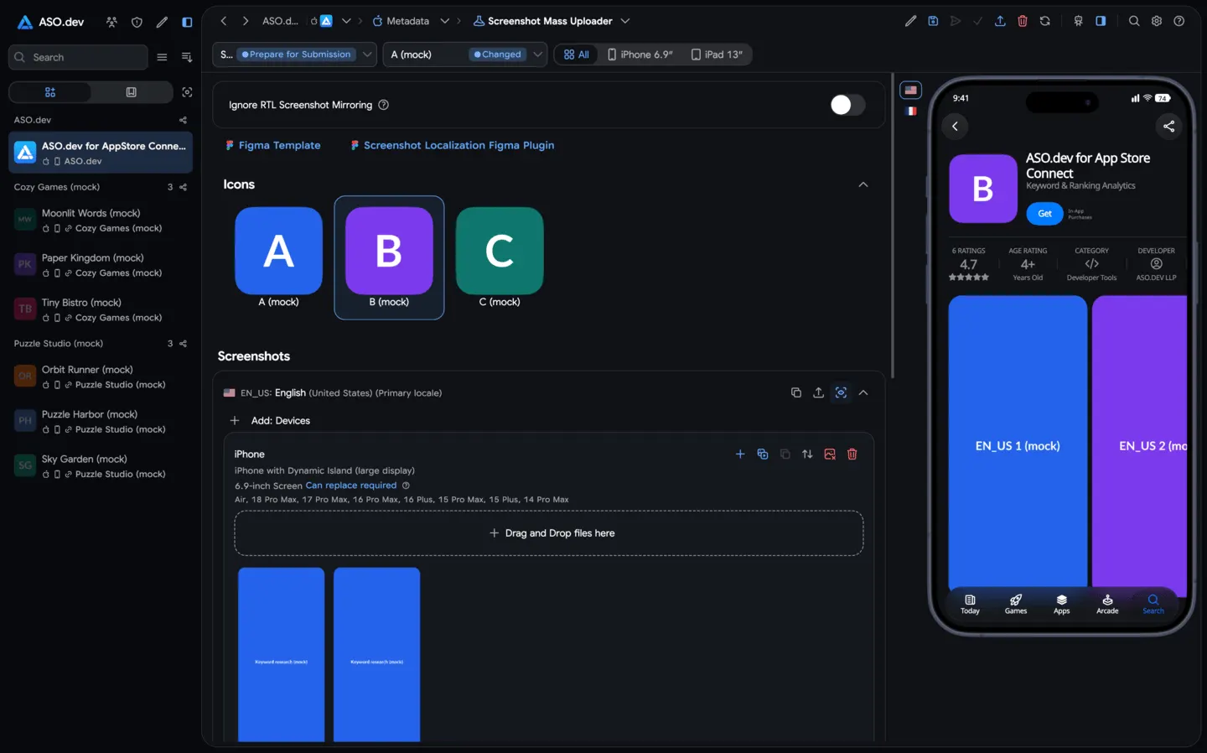Click the Can replace required link
The height and width of the screenshot is (753, 1207).
[x=351, y=486]
